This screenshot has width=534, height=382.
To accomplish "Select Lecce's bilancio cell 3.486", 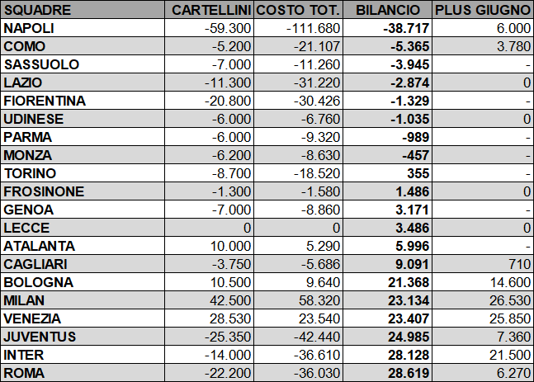I will point(388,228).
